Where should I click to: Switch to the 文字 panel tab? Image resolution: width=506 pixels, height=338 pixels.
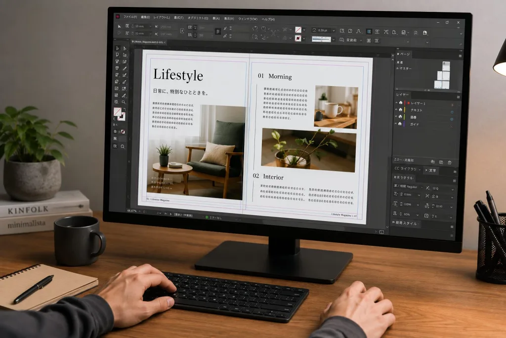coord(431,170)
